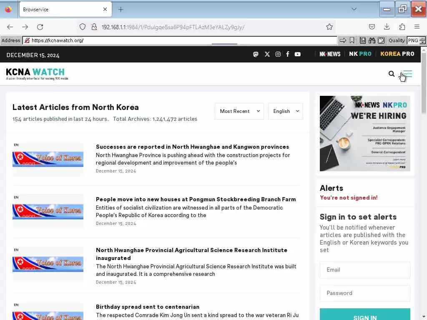The height and width of the screenshot is (320, 427).
Task: Click the Browservice go arrow icon
Action: click(x=343, y=40)
